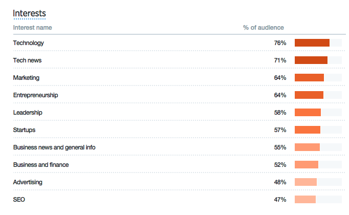This screenshot has width=349, height=215.
Task: Click the 52% value for Business and finance
Action: tap(280, 165)
